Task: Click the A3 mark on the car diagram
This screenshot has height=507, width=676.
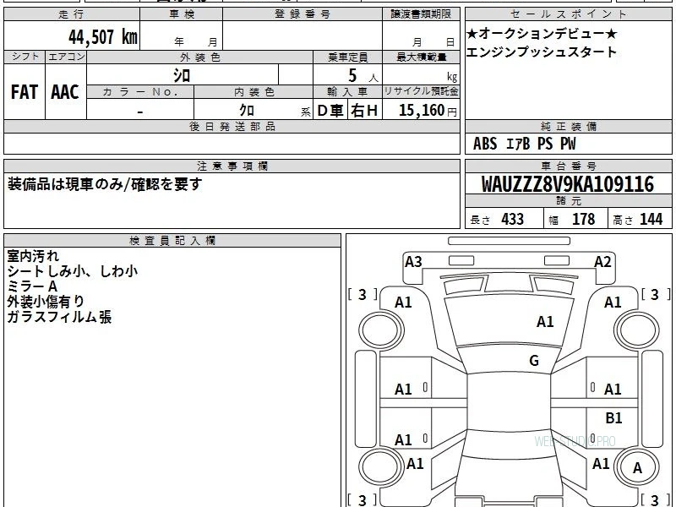Action: tap(413, 262)
